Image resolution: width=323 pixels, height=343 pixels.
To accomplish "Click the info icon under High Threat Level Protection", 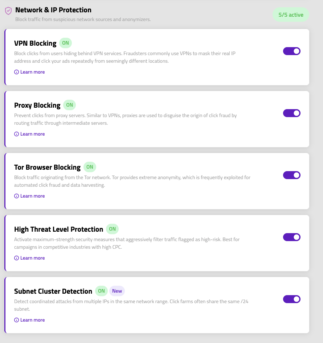I will [16, 258].
